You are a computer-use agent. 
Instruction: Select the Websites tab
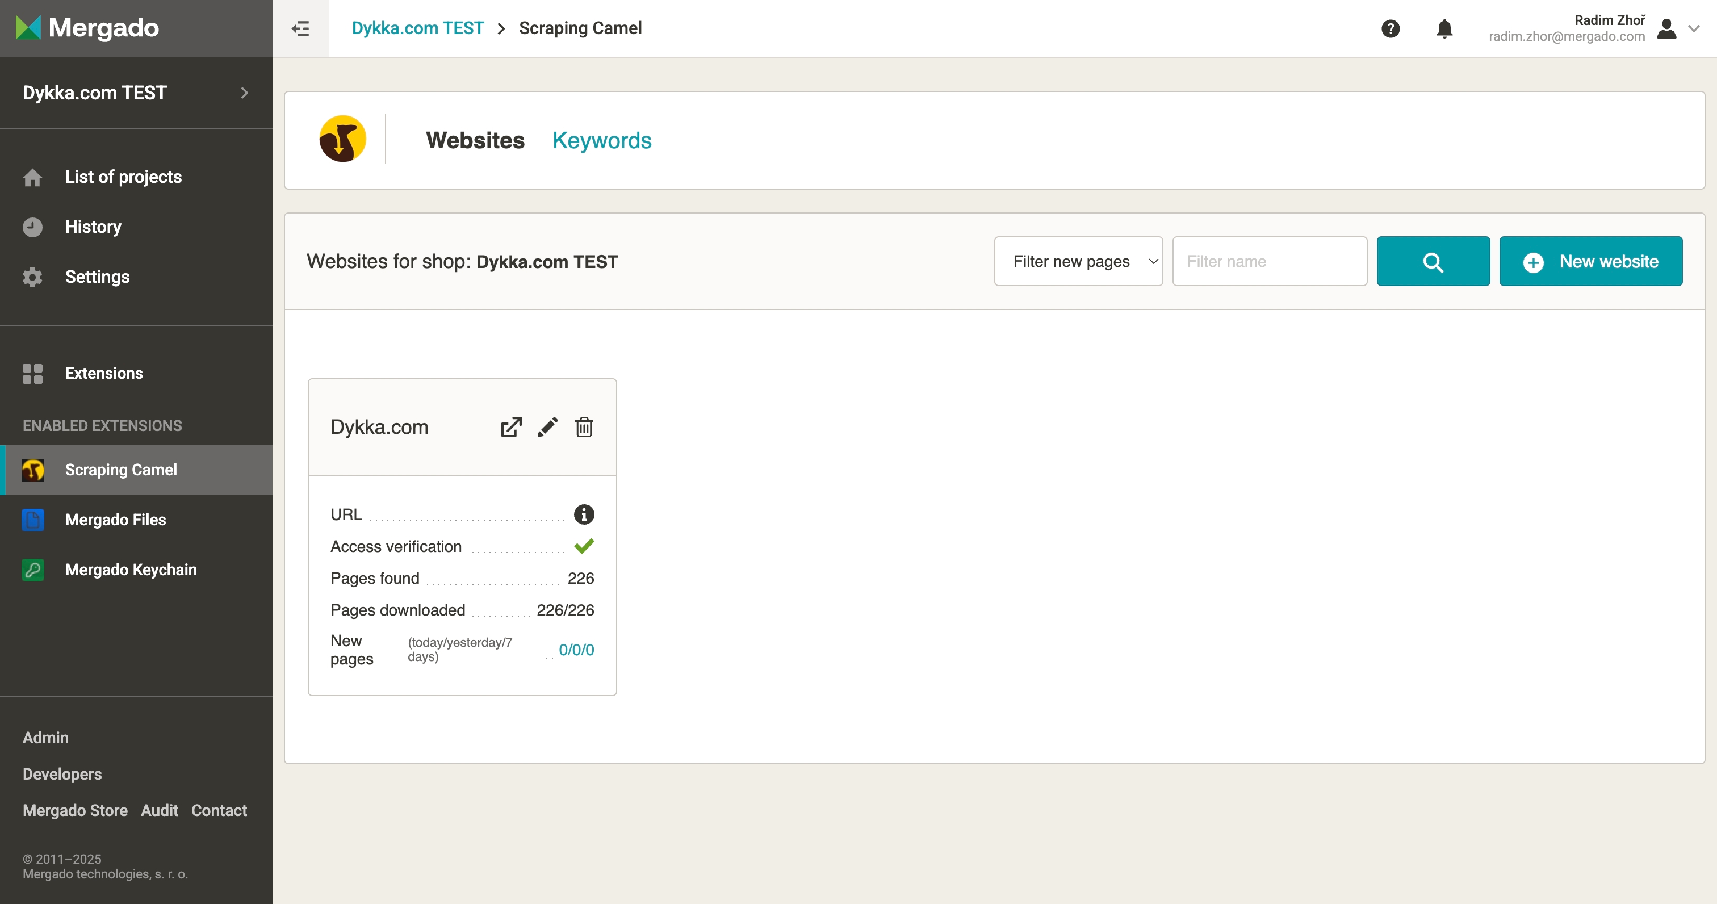click(x=475, y=140)
